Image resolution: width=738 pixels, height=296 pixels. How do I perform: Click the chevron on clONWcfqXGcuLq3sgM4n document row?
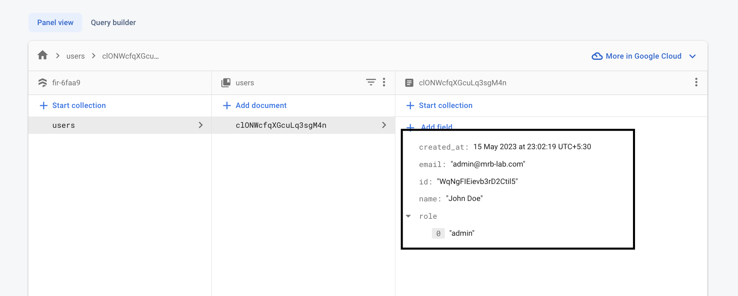coord(384,125)
